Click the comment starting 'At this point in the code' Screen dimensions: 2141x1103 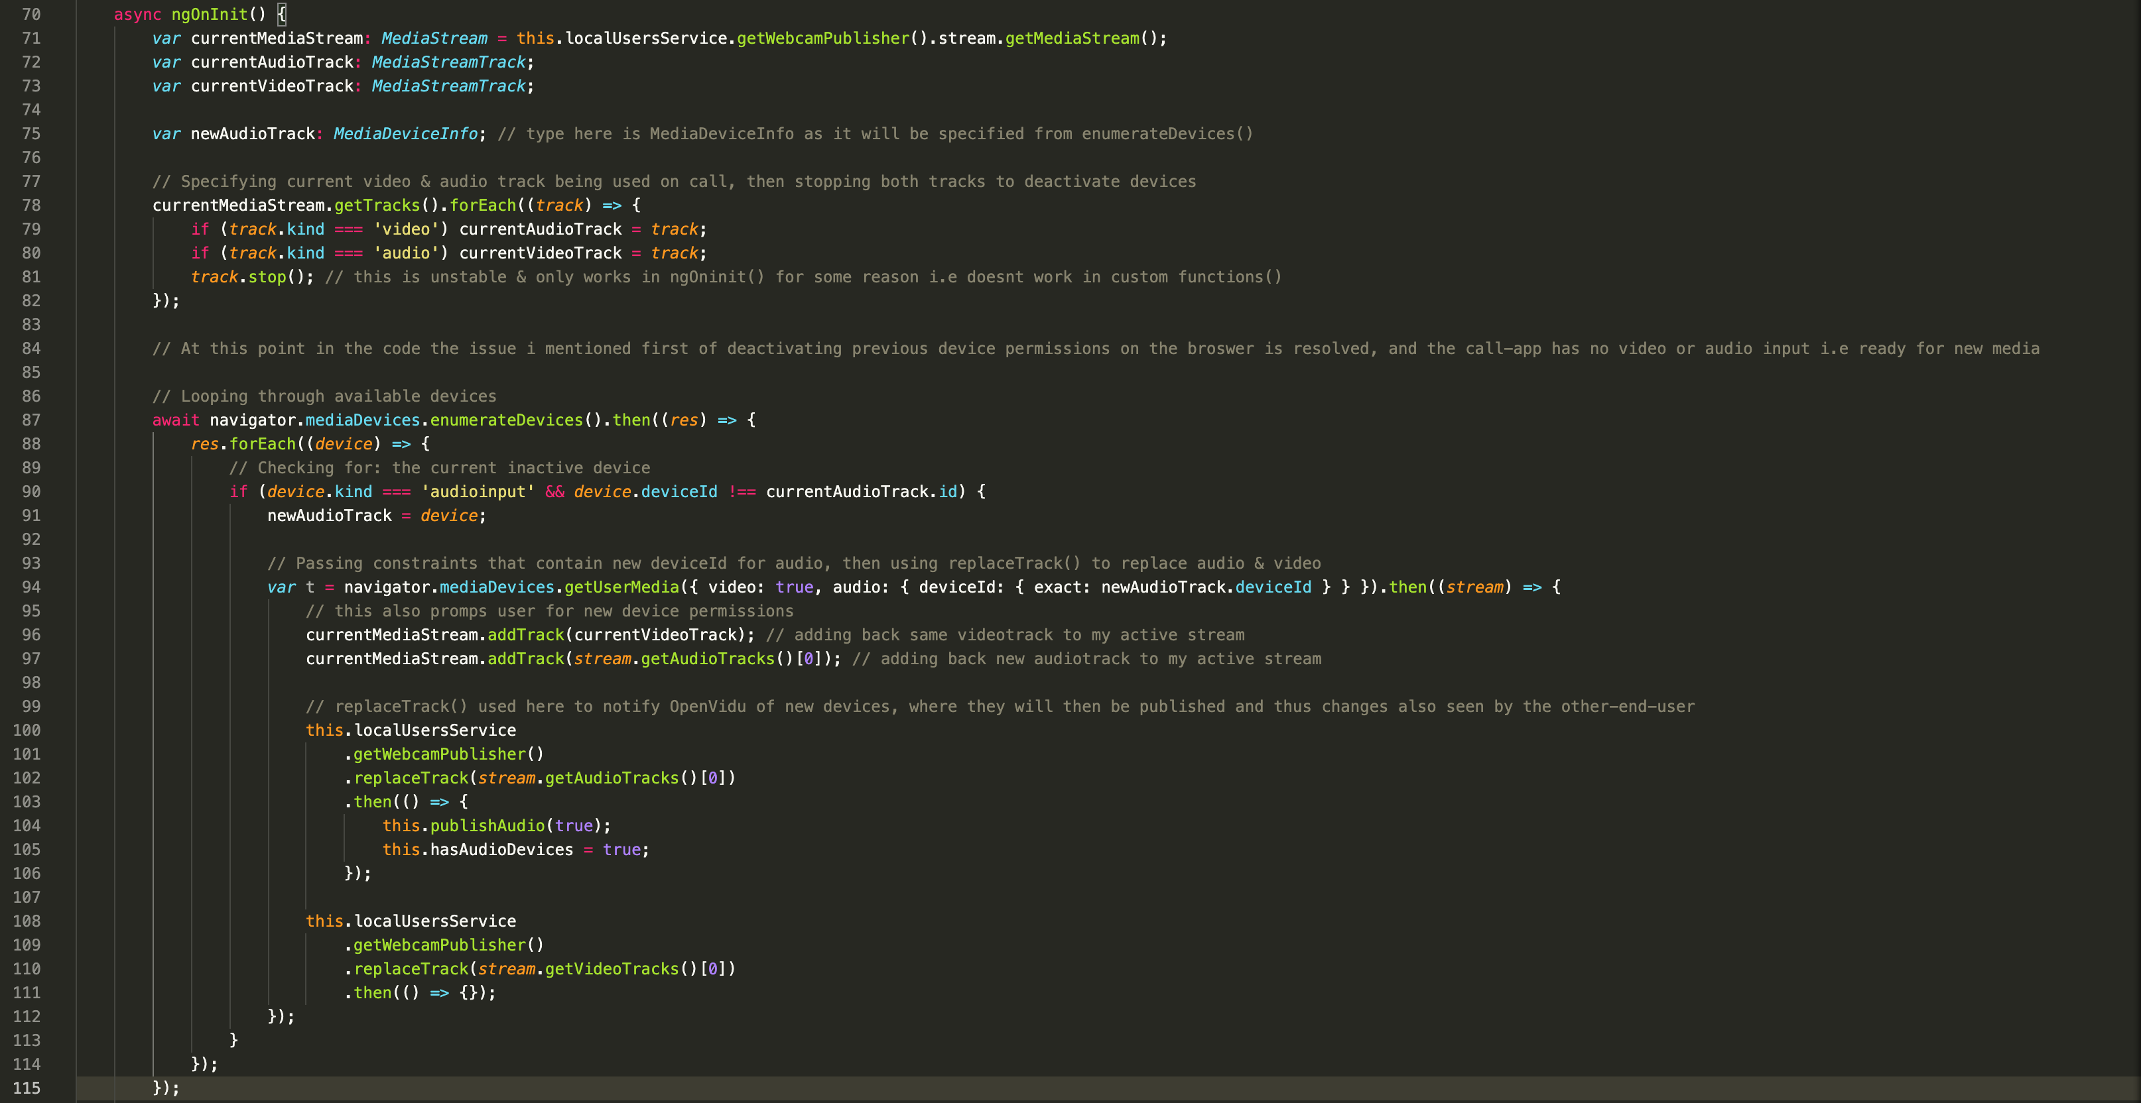[1096, 349]
